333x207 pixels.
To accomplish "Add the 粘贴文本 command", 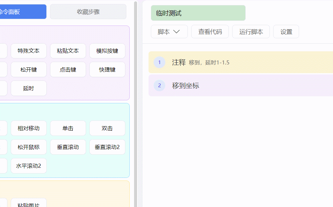I will [68, 51].
